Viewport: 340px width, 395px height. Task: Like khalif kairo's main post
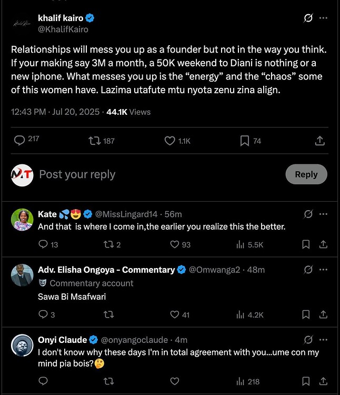pos(170,141)
